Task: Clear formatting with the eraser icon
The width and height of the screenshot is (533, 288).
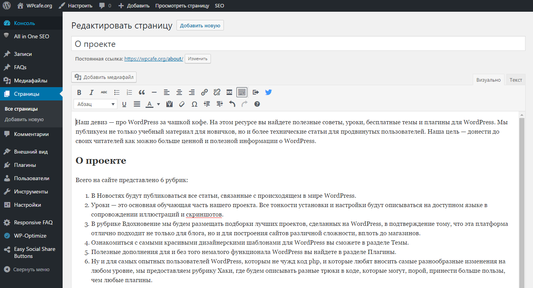Action: [x=182, y=104]
